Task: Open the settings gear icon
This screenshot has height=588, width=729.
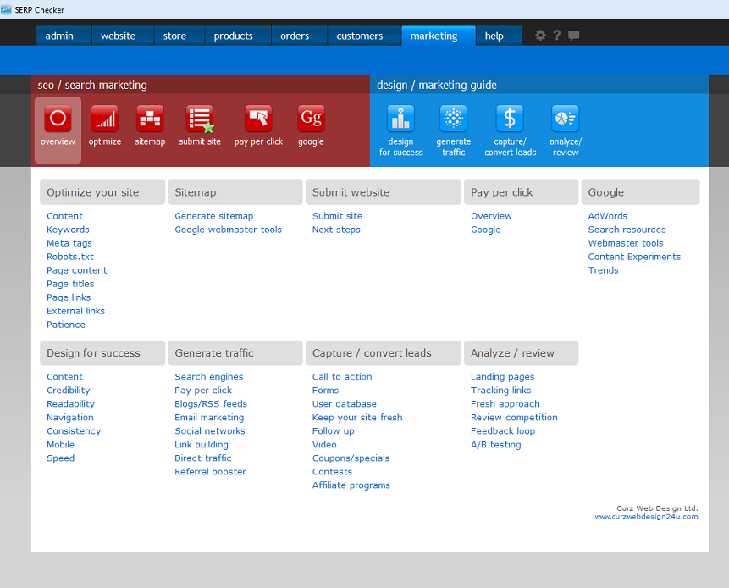Action: [x=540, y=36]
